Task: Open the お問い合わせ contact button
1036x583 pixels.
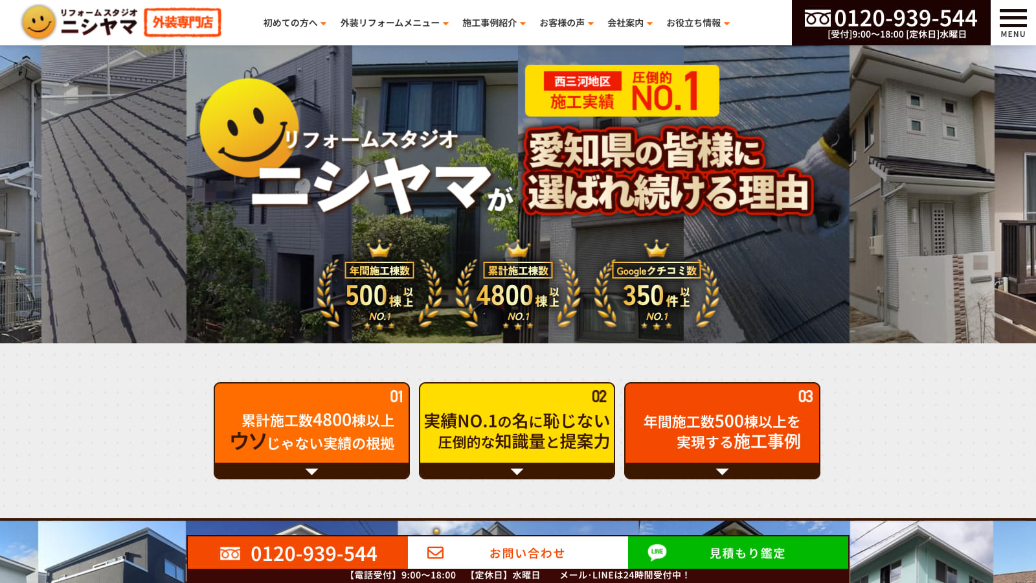Action: coord(518,553)
